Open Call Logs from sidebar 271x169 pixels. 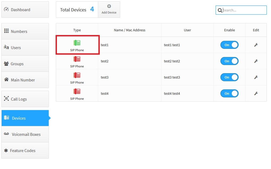point(25,99)
